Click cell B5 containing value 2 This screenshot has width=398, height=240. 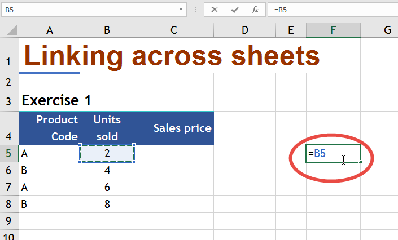pyautogui.click(x=107, y=153)
